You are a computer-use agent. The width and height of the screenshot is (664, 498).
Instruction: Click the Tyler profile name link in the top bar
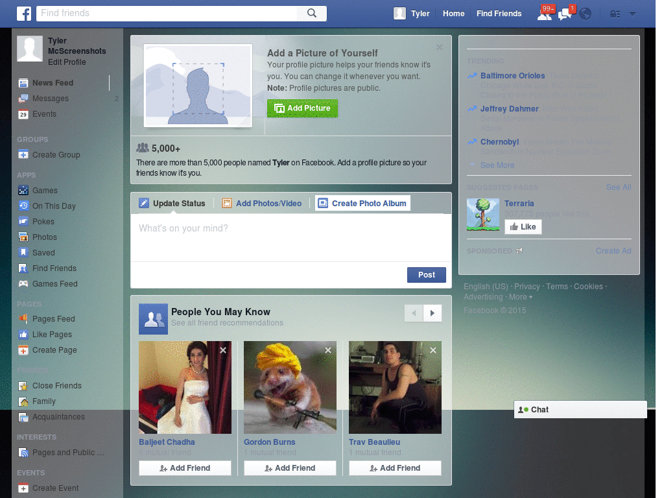420,14
